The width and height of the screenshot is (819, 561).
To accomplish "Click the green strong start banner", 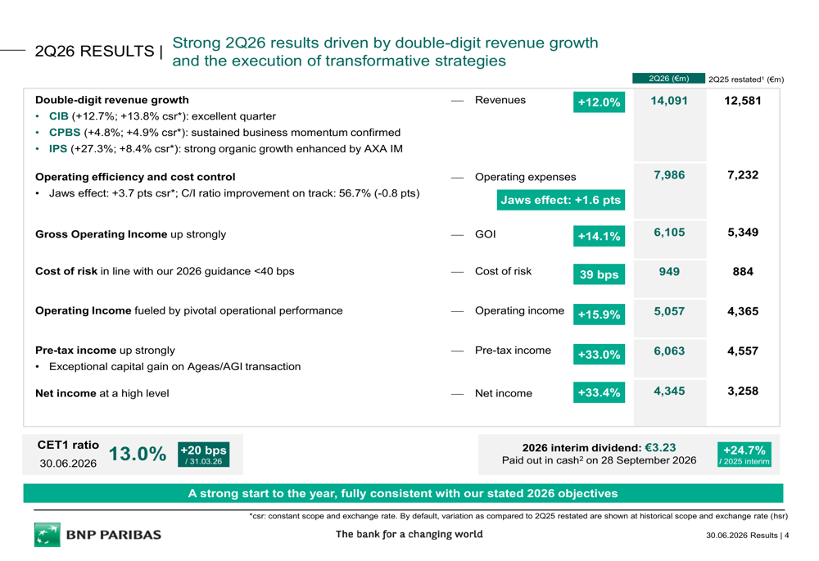I will click(403, 493).
